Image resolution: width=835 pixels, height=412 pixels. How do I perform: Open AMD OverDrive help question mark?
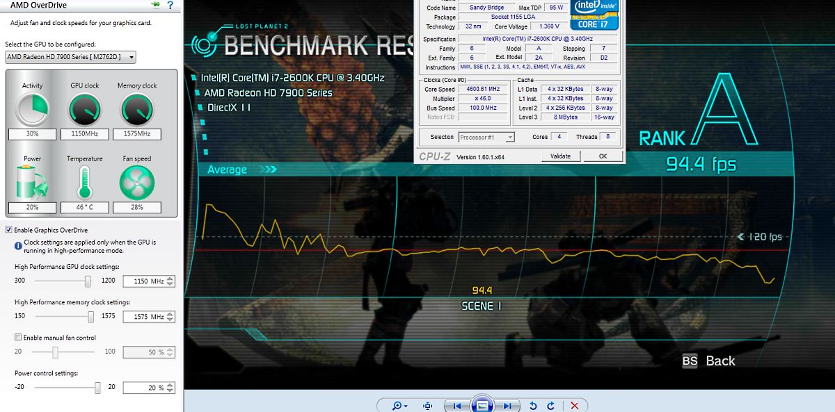[170, 6]
